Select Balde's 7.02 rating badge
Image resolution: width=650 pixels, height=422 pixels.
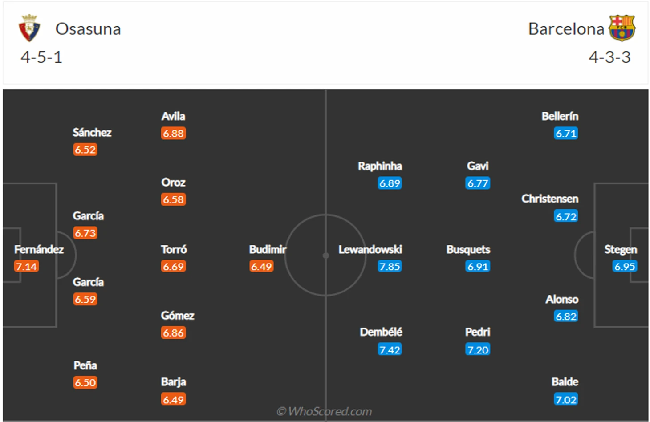[x=566, y=399]
